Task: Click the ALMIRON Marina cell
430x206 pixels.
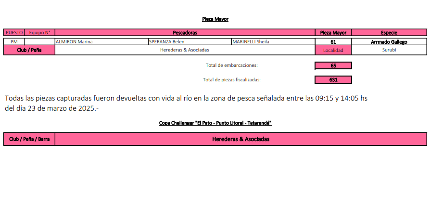Action: [101, 42]
